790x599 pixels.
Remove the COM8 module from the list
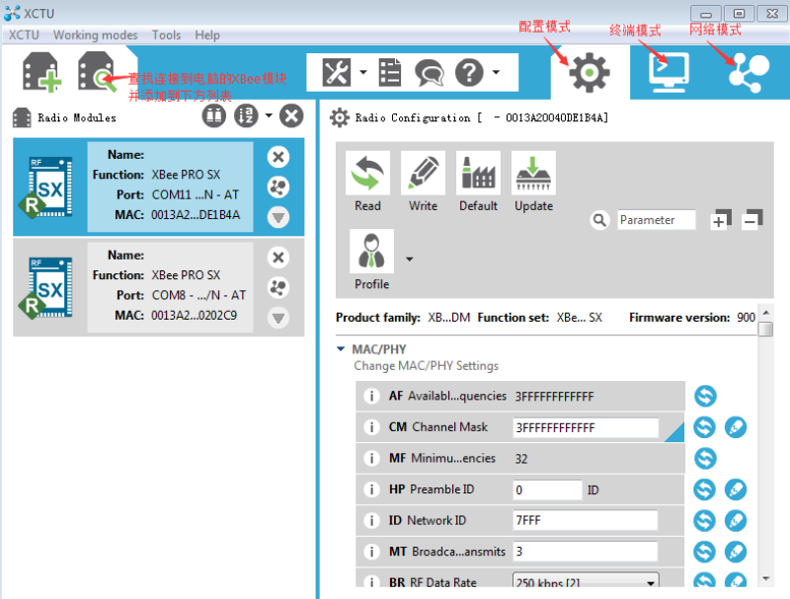(278, 258)
